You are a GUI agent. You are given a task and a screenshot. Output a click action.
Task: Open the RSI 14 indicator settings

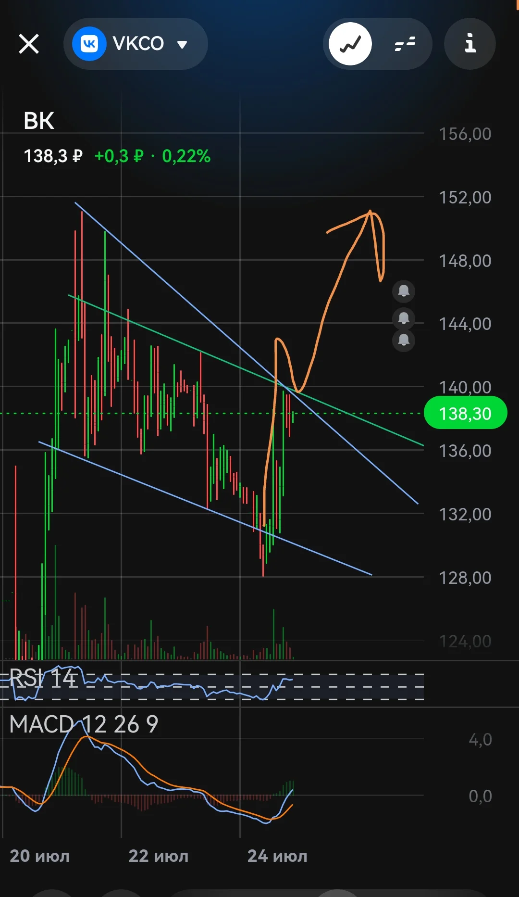point(42,678)
